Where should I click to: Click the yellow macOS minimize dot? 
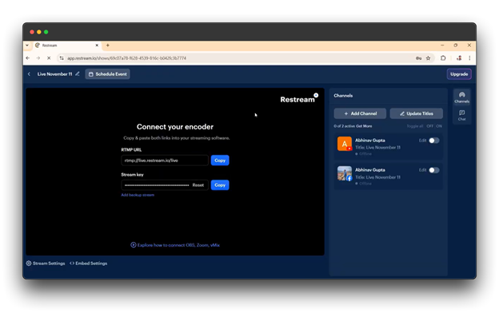[39, 32]
